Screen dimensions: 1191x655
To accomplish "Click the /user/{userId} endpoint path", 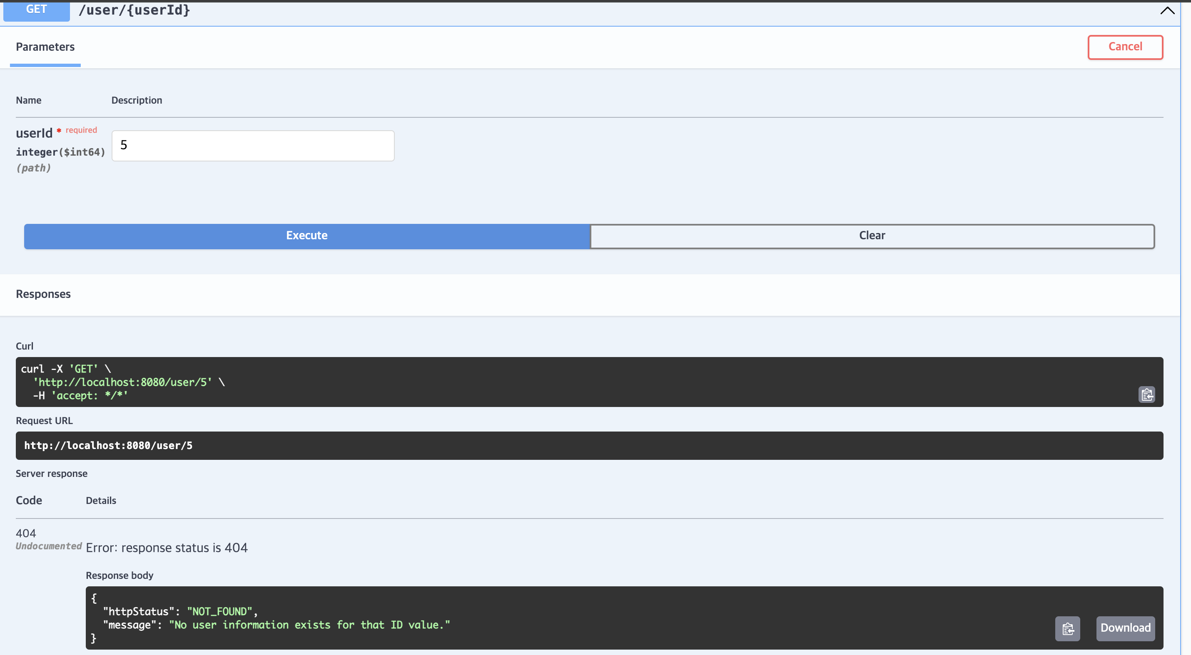I will [x=134, y=10].
